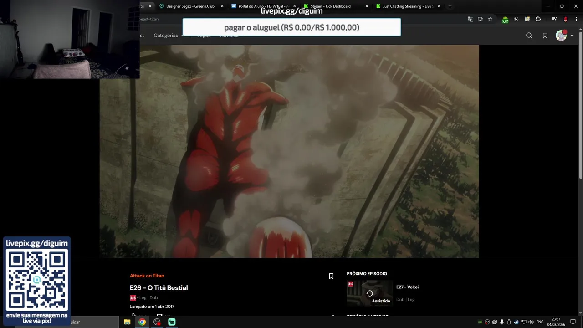Open the Steam tray icon

coord(516,322)
